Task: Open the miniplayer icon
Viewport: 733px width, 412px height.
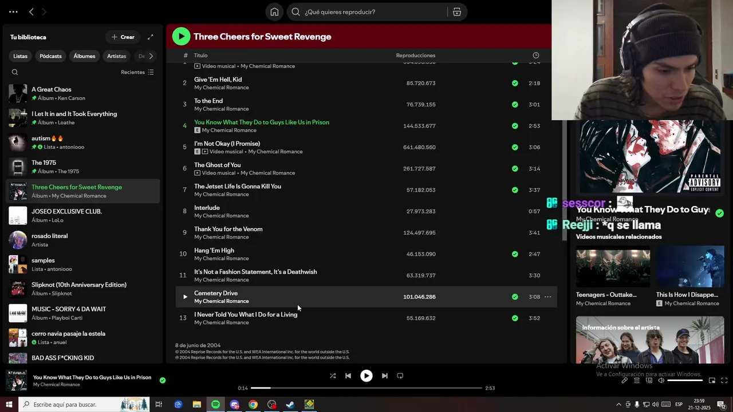Action: [x=712, y=381]
